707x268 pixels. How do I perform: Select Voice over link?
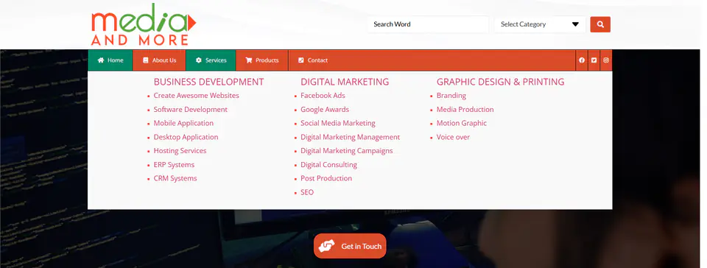click(x=453, y=137)
